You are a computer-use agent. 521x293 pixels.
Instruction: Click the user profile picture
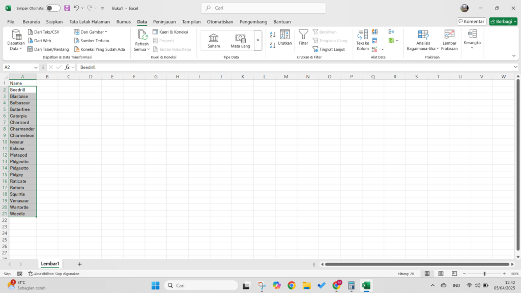click(x=465, y=8)
